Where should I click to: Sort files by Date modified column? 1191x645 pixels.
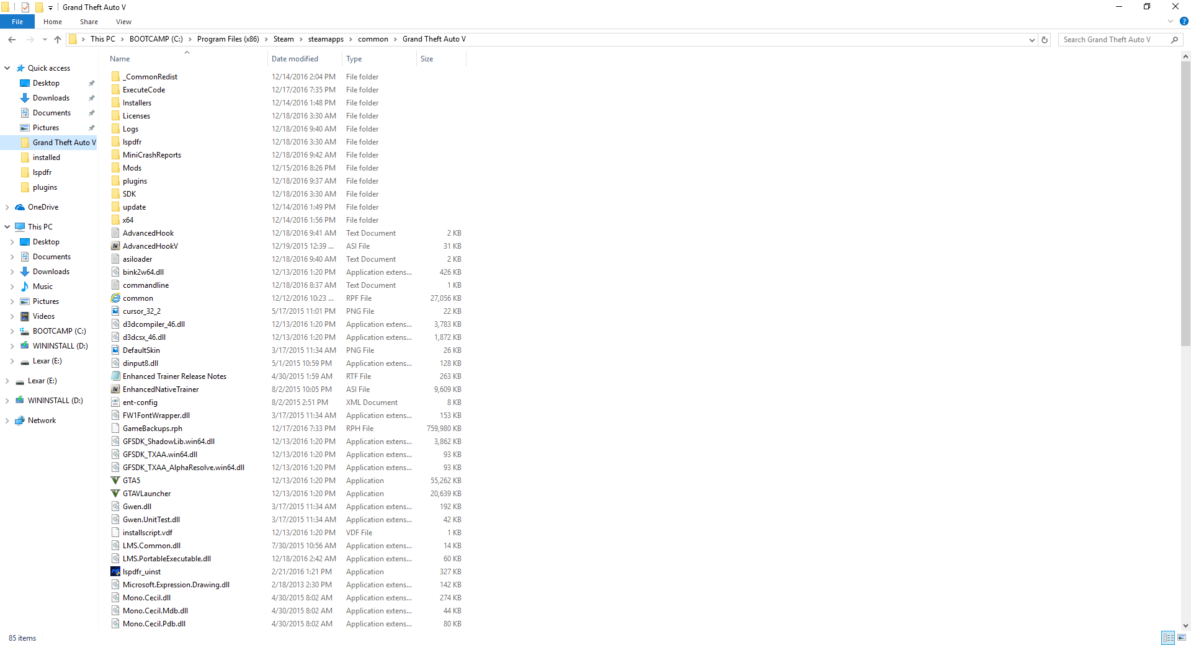(x=305, y=59)
